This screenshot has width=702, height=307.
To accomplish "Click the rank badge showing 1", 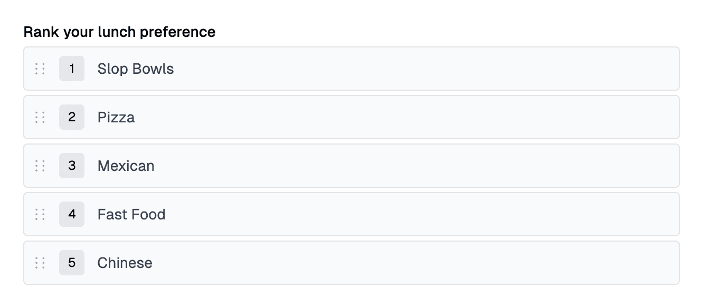I will click(71, 69).
